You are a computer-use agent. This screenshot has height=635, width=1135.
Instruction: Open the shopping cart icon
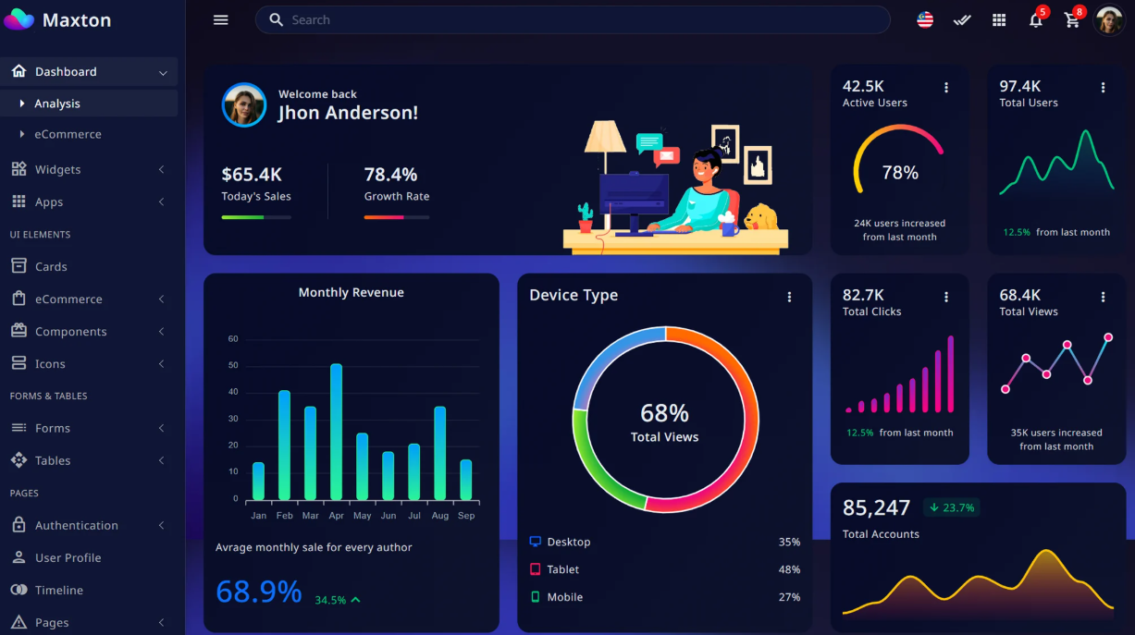click(1072, 19)
